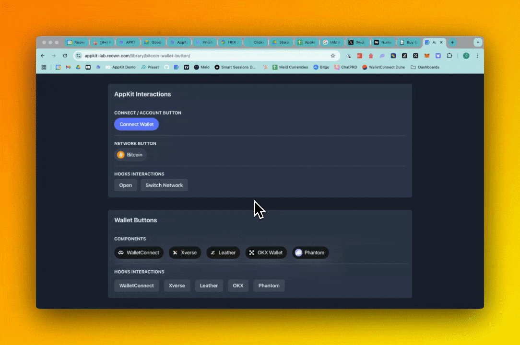Screen dimensions: 520x345
Task: Open the WalletConnect Dune bookmark
Action: coord(383,67)
